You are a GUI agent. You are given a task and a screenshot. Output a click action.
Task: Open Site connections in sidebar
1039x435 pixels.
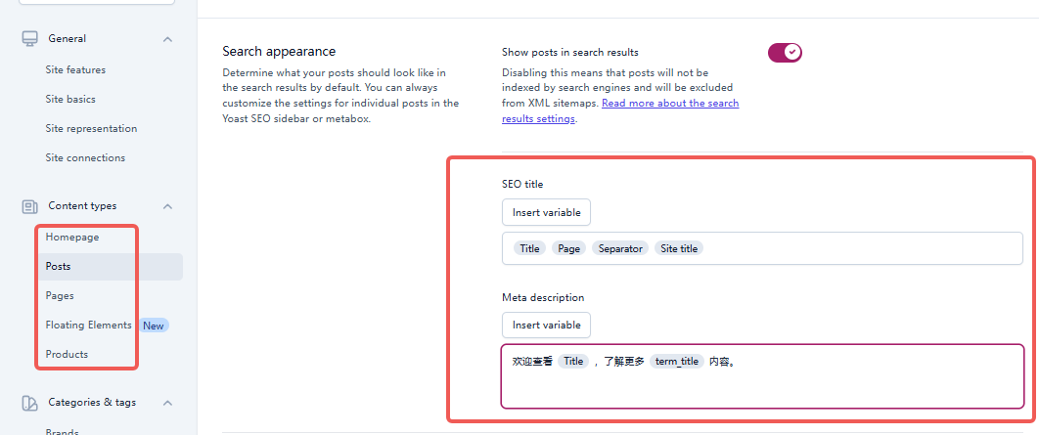pyautogui.click(x=85, y=158)
